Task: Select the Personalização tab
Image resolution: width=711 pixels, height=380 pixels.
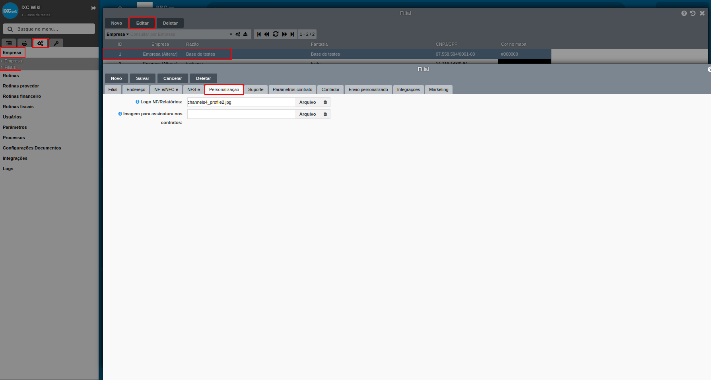Action: point(224,89)
